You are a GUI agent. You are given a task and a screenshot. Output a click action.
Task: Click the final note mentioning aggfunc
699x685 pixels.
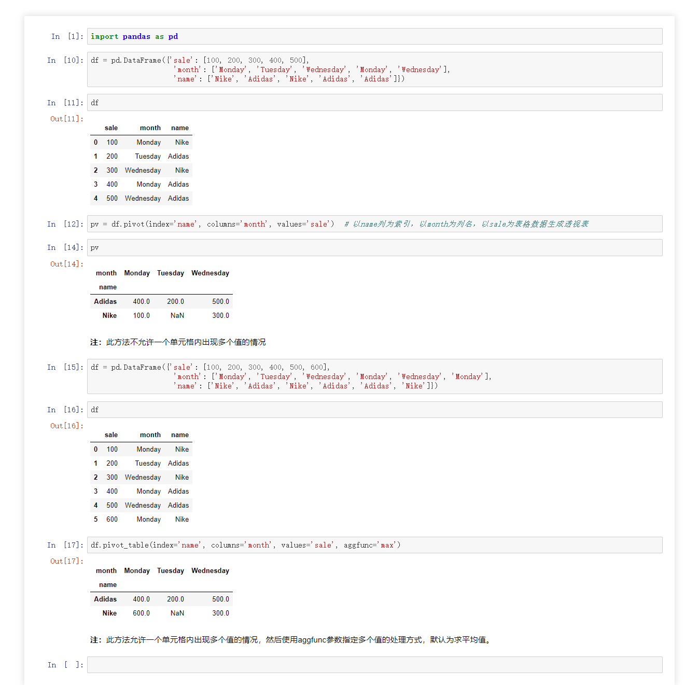(x=291, y=640)
